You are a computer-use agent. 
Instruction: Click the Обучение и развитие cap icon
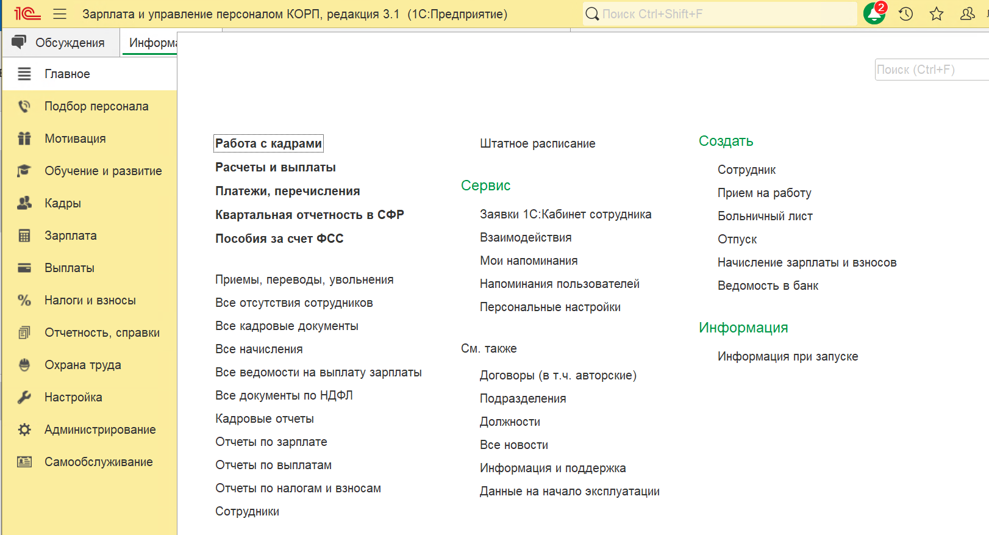click(x=24, y=171)
